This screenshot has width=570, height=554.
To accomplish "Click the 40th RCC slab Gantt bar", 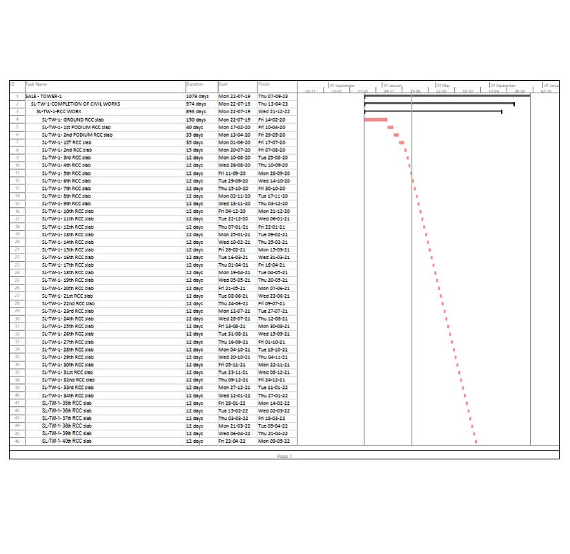I will point(475,441).
